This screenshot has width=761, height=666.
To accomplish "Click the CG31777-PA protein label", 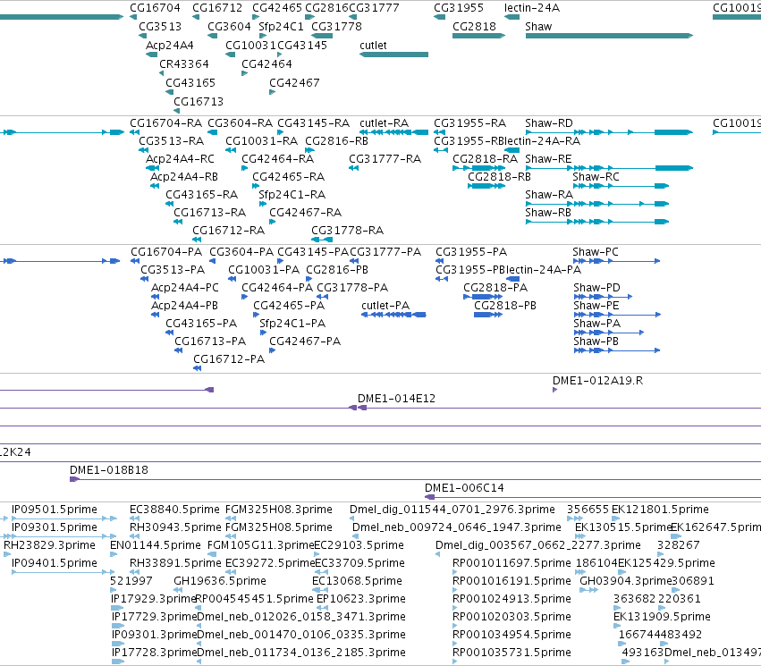I will [x=385, y=252].
